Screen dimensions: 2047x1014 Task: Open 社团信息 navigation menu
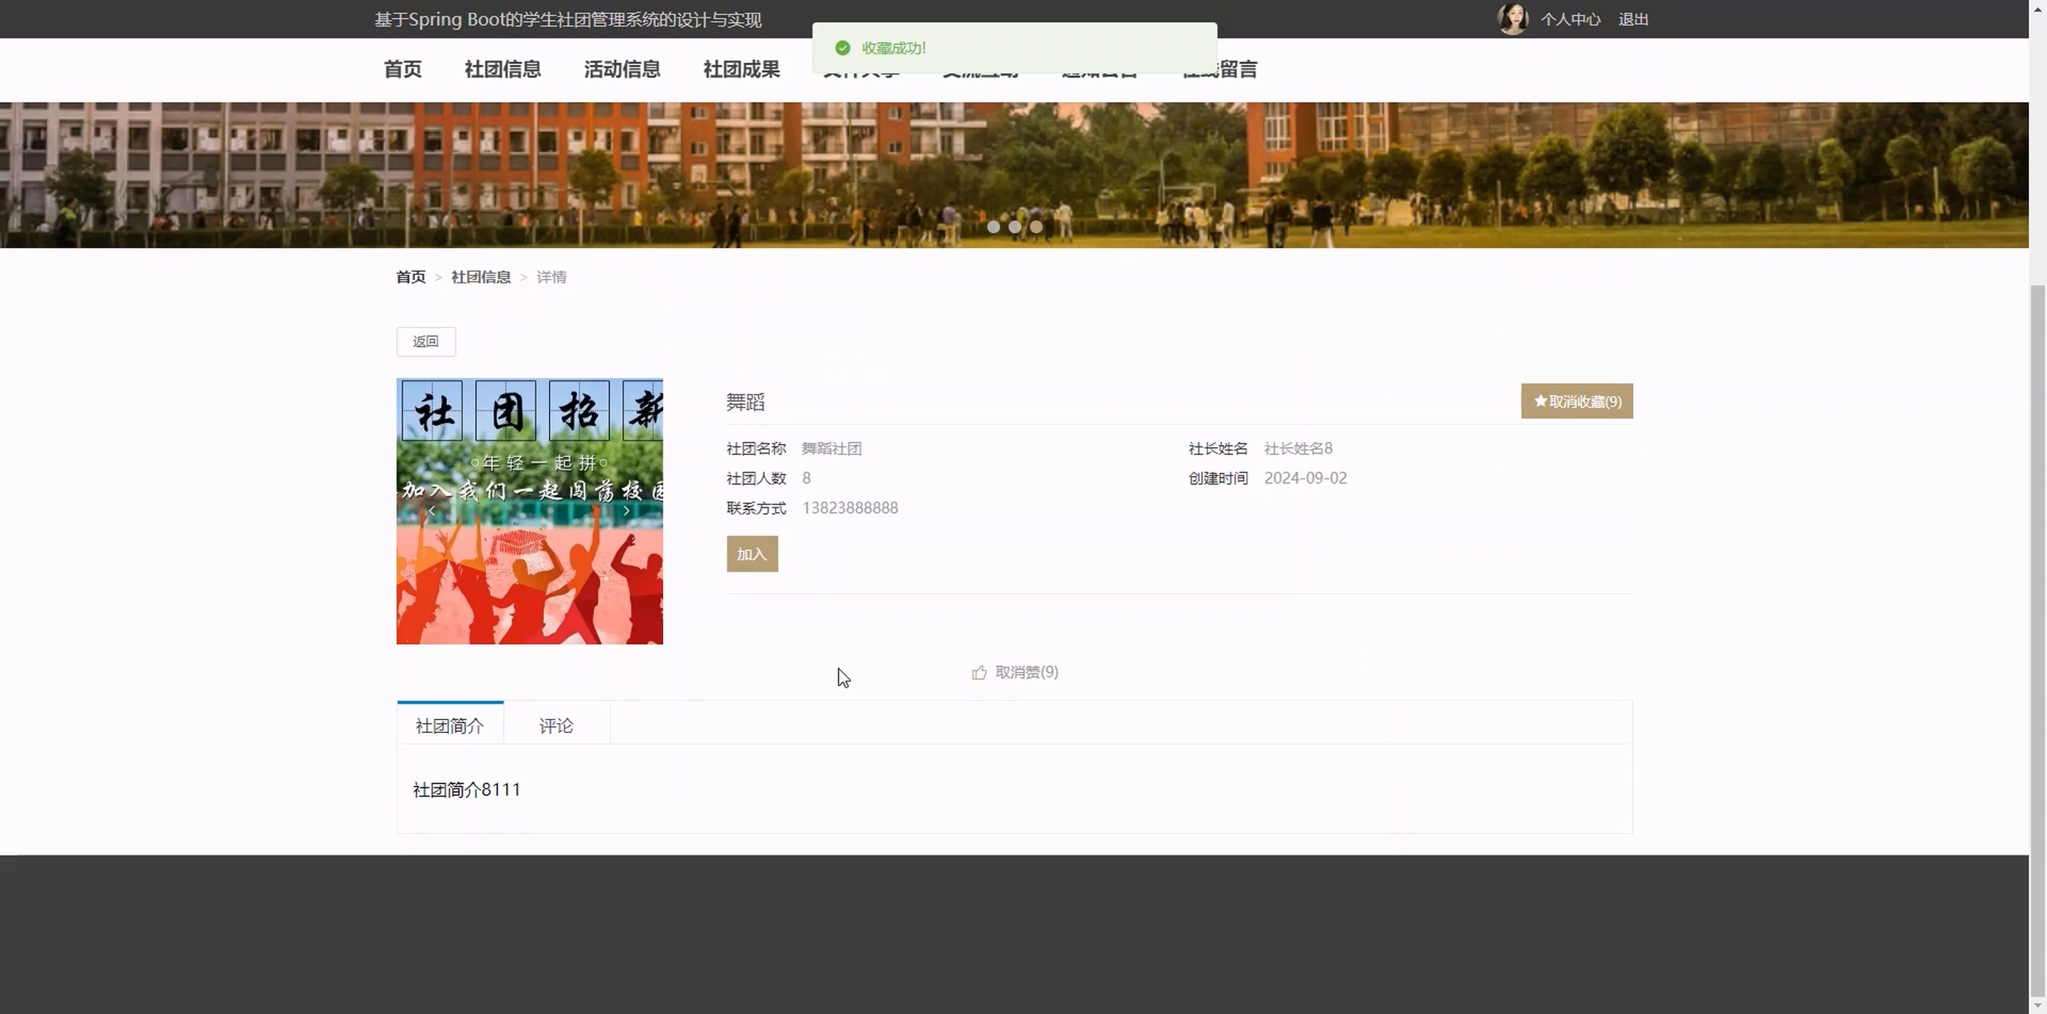pyautogui.click(x=502, y=70)
